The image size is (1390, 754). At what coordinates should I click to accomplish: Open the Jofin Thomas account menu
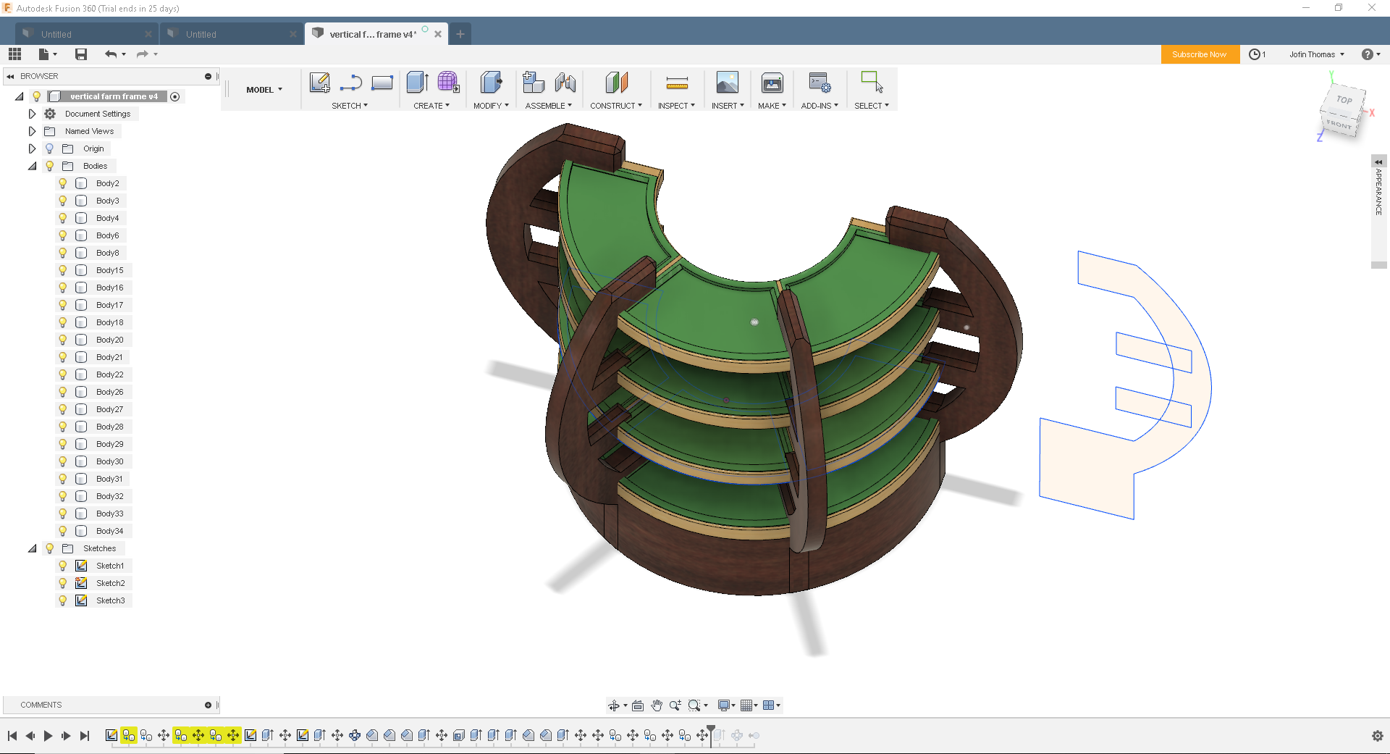click(1316, 54)
